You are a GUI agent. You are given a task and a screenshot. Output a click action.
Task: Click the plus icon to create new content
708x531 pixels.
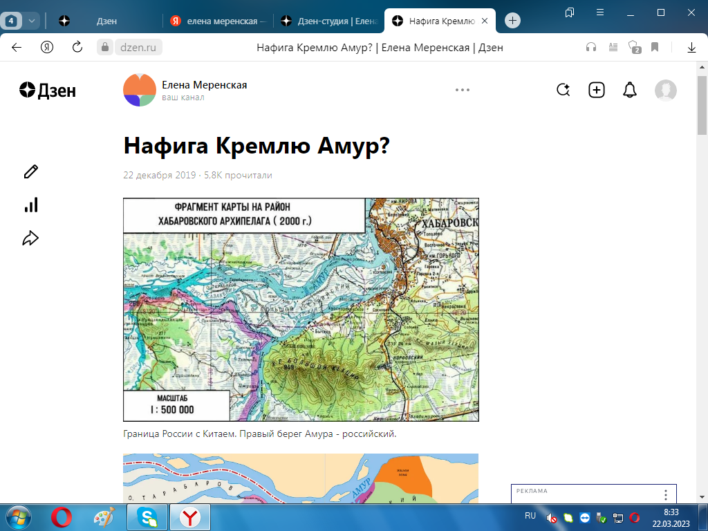click(596, 90)
